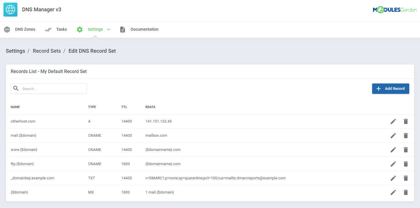Viewport: 420px width, 208px height.
Task: Delete the _domainkey.example.com TXT record
Action: pyautogui.click(x=406, y=178)
